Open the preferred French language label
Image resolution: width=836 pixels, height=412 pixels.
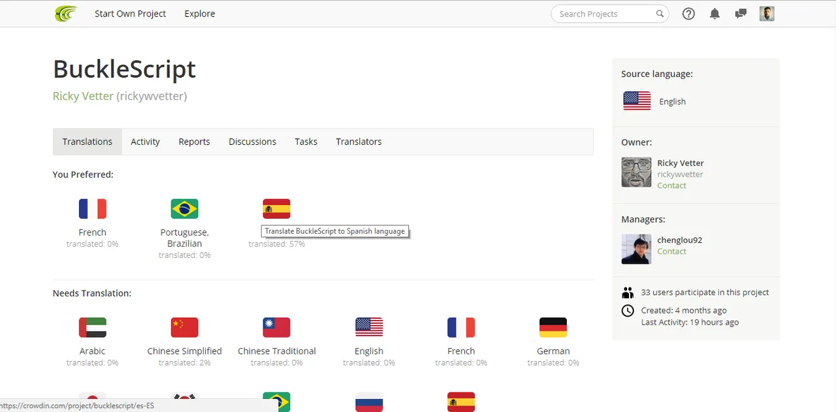point(92,232)
